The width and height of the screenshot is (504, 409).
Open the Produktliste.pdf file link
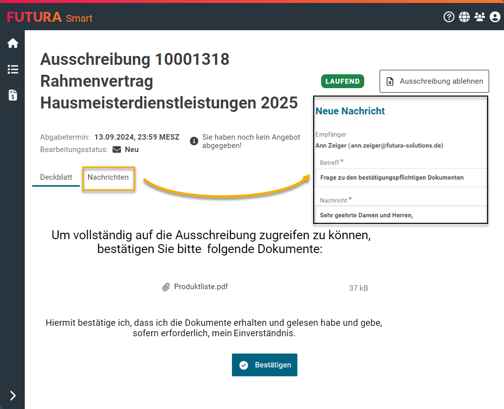click(201, 287)
